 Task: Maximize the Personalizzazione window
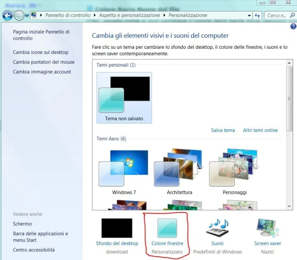[273, 2]
